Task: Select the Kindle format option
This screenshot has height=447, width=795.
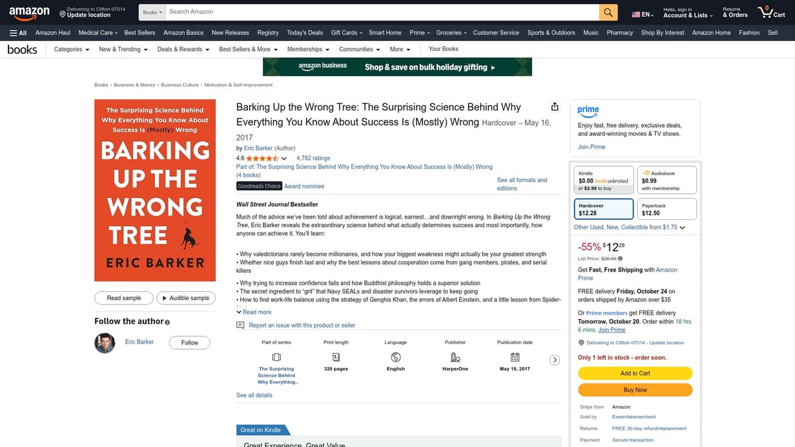Action: tap(603, 180)
